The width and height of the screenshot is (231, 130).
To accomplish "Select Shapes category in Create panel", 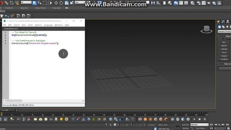I will pos(223,27).
